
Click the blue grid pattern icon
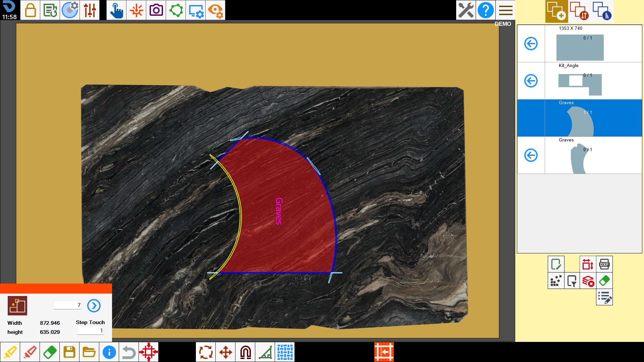pyautogui.click(x=285, y=352)
